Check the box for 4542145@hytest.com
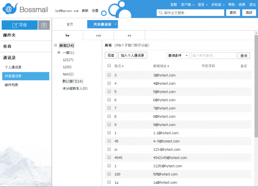 pos(109,157)
